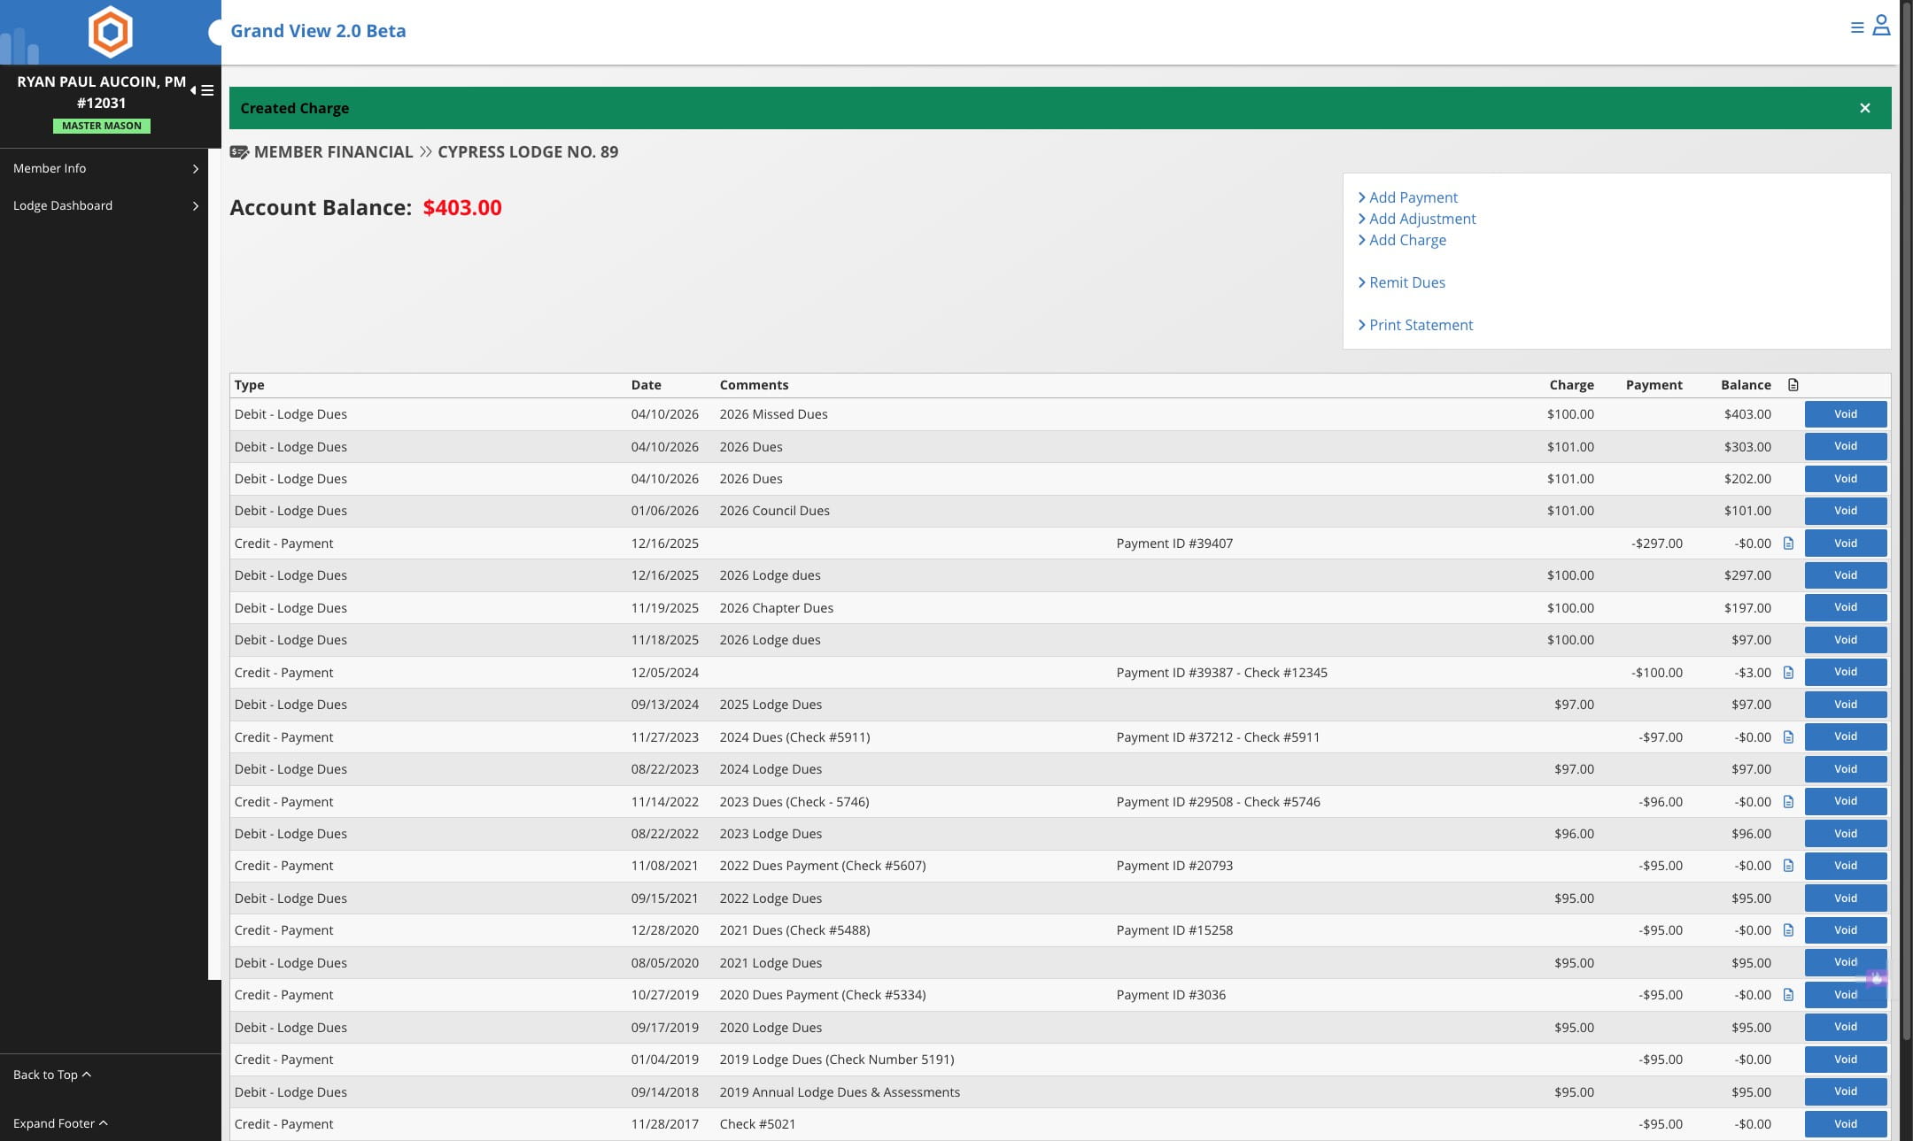
Task: Open receipt icon for Payment ID #37212
Action: pyautogui.click(x=1788, y=737)
